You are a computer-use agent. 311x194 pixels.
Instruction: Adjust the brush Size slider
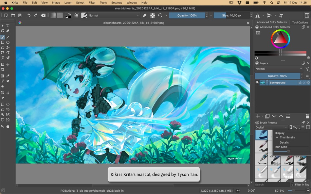pos(232,15)
